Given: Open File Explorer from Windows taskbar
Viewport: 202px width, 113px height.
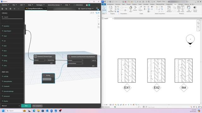Looking at the screenshot, I should (39, 111).
